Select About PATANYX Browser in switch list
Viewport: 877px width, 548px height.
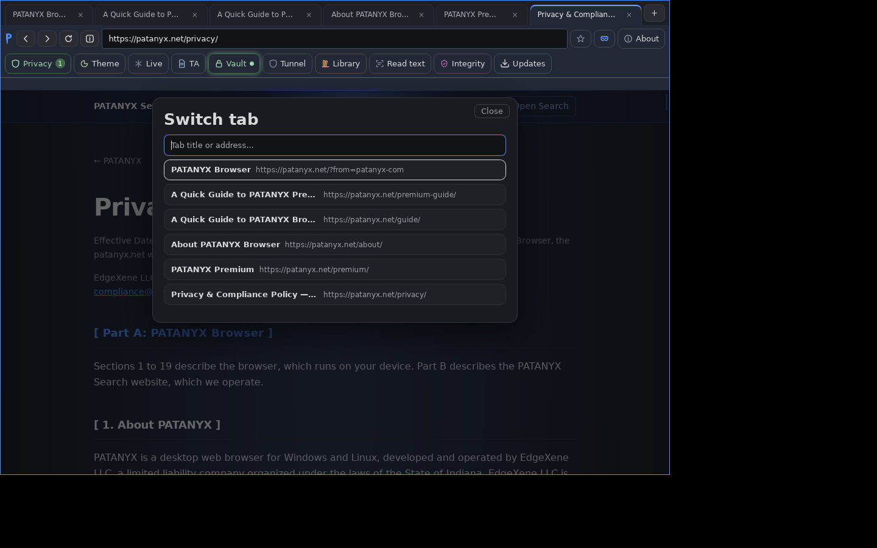tap(335, 245)
